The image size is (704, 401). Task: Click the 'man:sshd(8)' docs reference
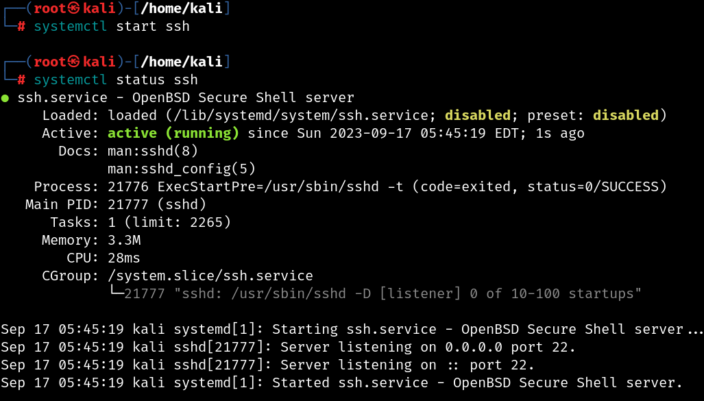(x=153, y=151)
